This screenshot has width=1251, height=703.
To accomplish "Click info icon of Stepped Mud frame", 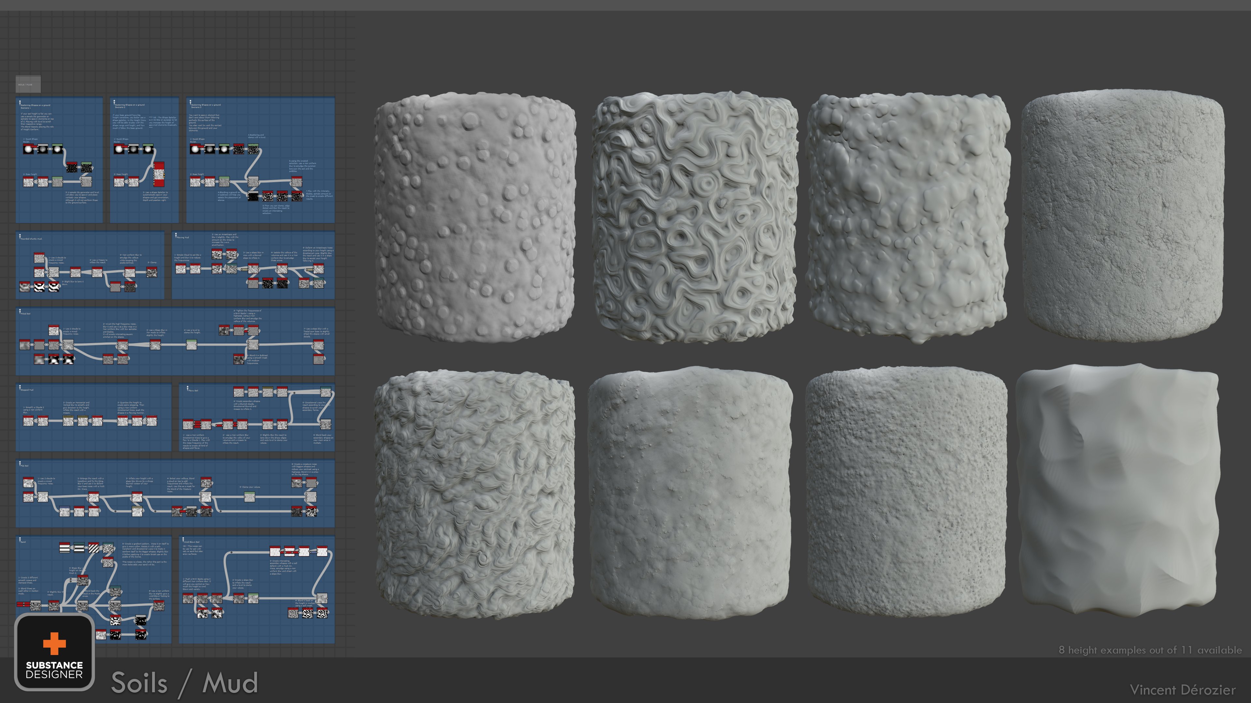I will (x=21, y=388).
